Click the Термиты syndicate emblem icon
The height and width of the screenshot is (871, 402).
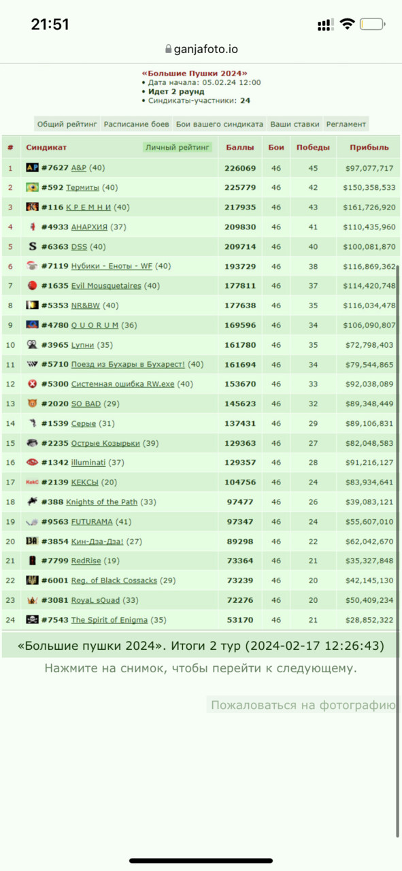[x=32, y=187]
